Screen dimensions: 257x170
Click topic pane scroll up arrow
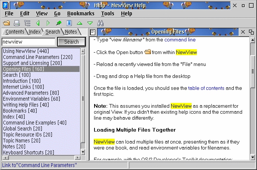coord(253,40)
